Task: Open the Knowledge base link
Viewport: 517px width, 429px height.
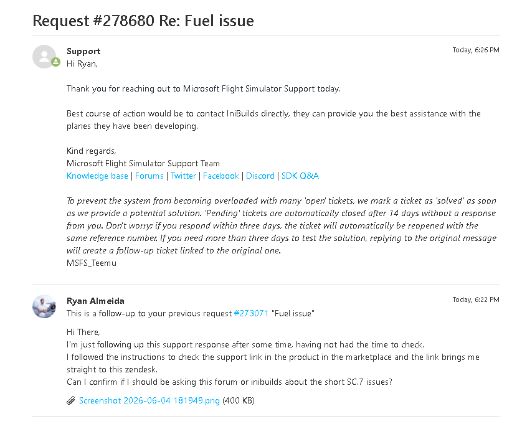Action: click(97, 176)
